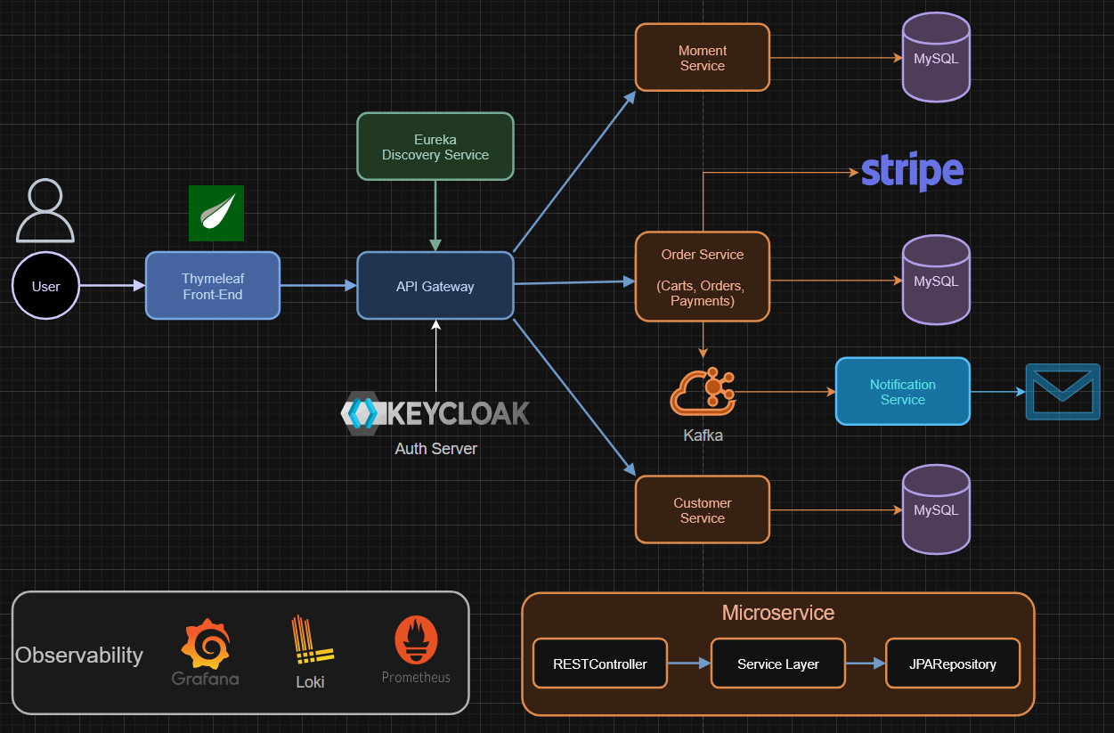Viewport: 1114px width, 733px height.
Task: Select the MySQL database next to Moment Service
Action: (x=936, y=57)
